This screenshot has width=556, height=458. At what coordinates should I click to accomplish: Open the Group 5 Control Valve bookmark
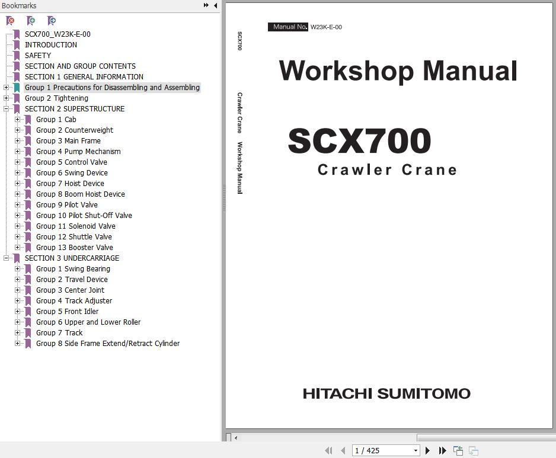pos(72,162)
